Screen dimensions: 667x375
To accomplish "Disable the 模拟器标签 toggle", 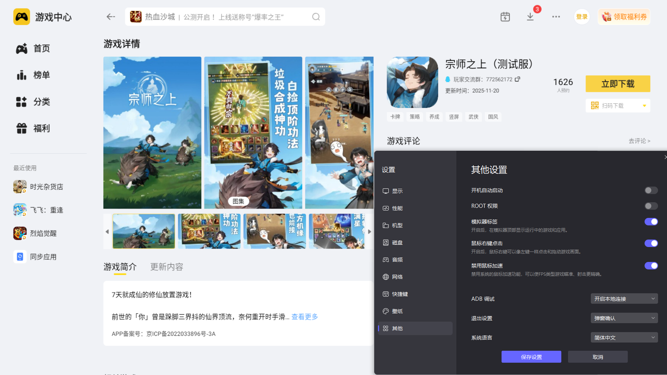I will (651, 221).
